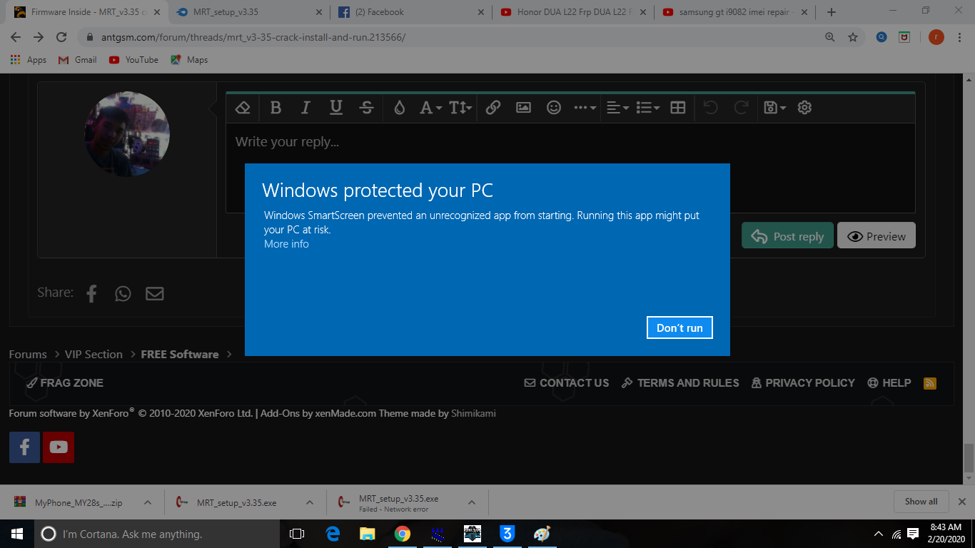The image size is (975, 548).
Task: Toggle bold formatting in reply editor
Action: pyautogui.click(x=276, y=108)
